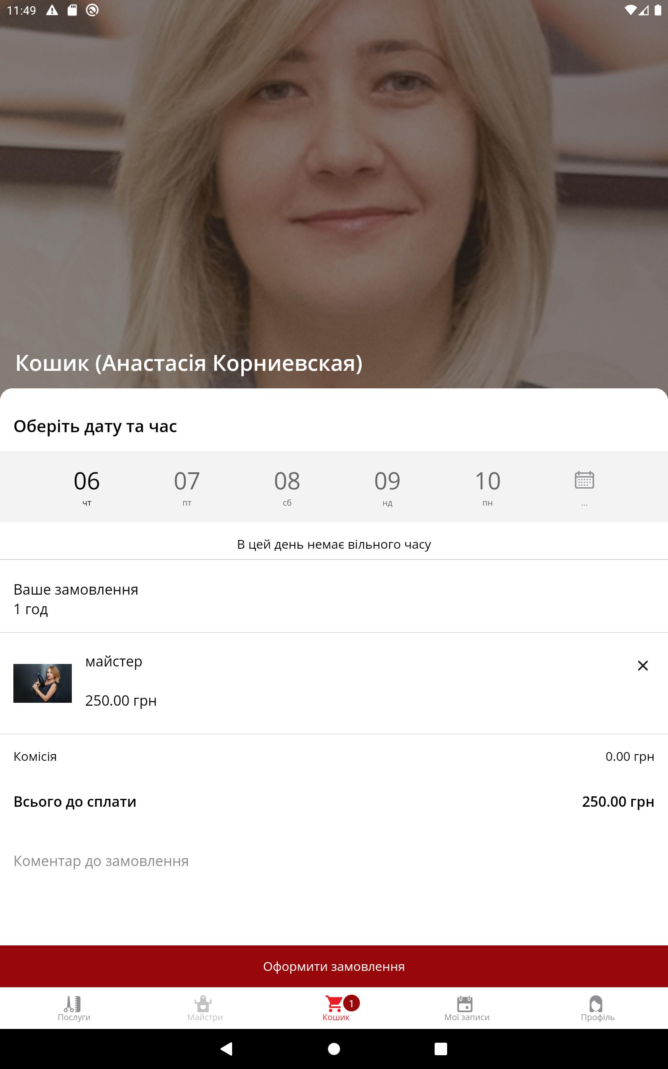Tap the cart badge showing 1
This screenshot has width=668, height=1069.
351,1003
